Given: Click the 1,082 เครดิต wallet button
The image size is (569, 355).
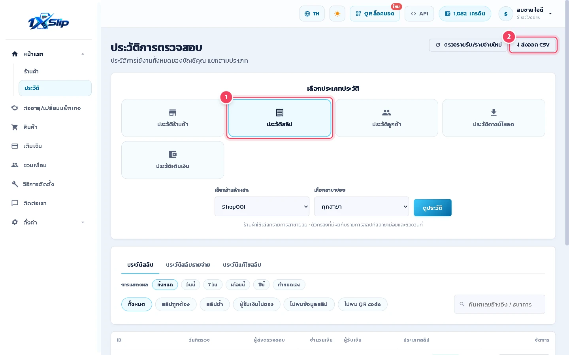Looking at the screenshot, I should (x=465, y=13).
